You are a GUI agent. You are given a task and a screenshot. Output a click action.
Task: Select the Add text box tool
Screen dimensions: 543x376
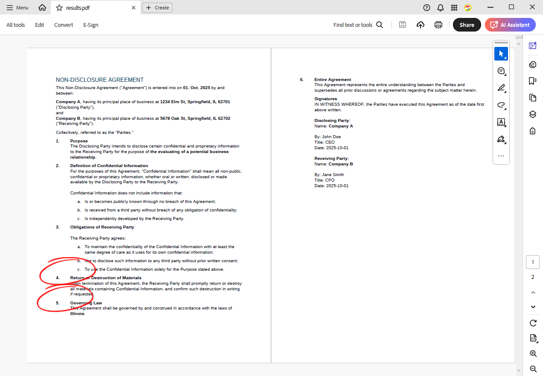click(x=501, y=122)
